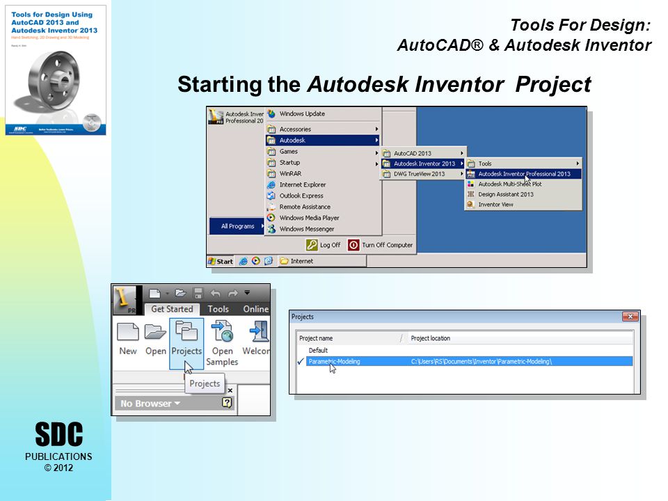Close the browser panel with X
The image size is (668, 501).
tap(230, 390)
